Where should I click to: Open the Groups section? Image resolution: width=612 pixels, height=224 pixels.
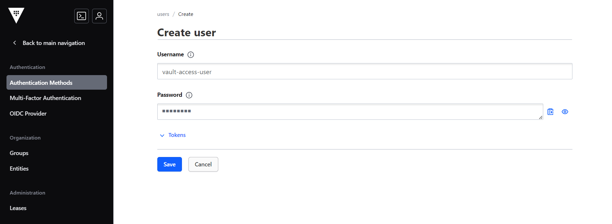click(x=19, y=153)
